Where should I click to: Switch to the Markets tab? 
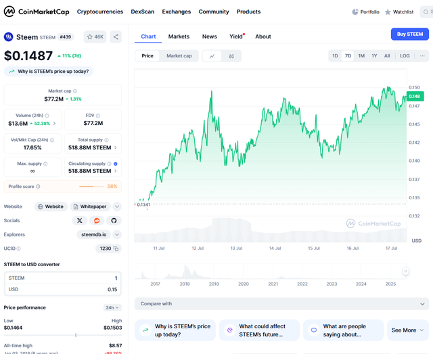click(179, 36)
